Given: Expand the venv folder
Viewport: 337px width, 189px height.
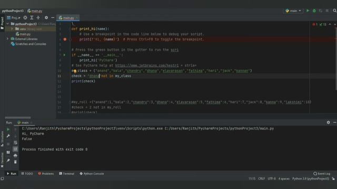Looking at the screenshot, I should [12, 29].
